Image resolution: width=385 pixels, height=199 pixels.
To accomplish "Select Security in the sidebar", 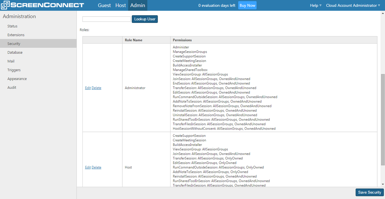I will coord(14,43).
